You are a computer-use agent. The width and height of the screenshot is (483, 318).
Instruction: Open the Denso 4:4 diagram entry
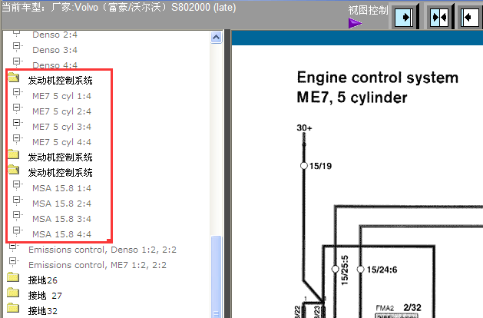[x=55, y=65]
